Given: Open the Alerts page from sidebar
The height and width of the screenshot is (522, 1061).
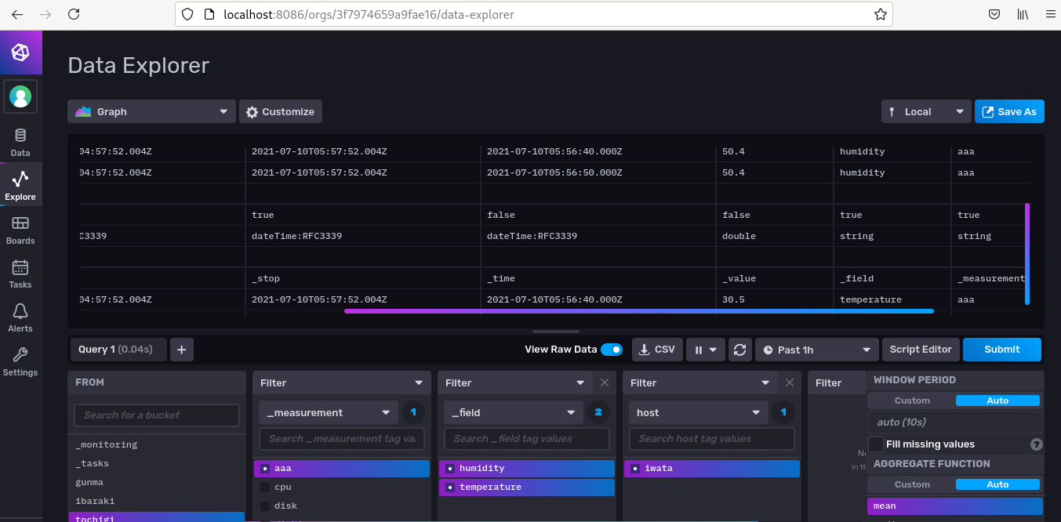Looking at the screenshot, I should pos(20,315).
